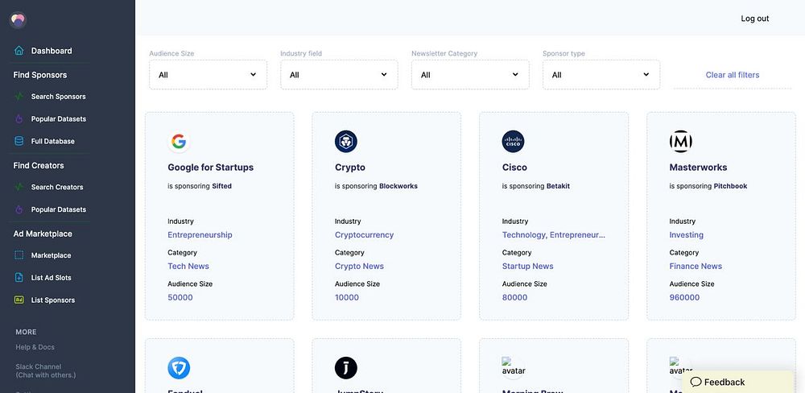The width and height of the screenshot is (805, 393).
Task: Click Clear all filters link
Action: click(732, 75)
